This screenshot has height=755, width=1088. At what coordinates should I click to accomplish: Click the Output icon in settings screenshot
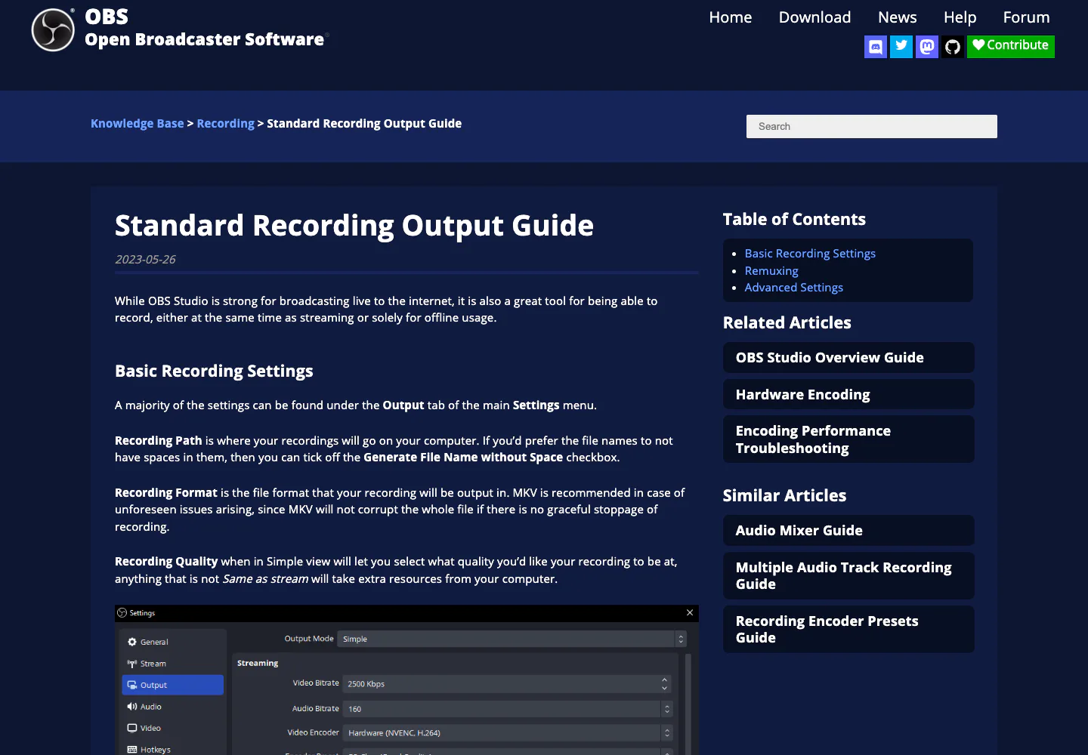point(132,685)
